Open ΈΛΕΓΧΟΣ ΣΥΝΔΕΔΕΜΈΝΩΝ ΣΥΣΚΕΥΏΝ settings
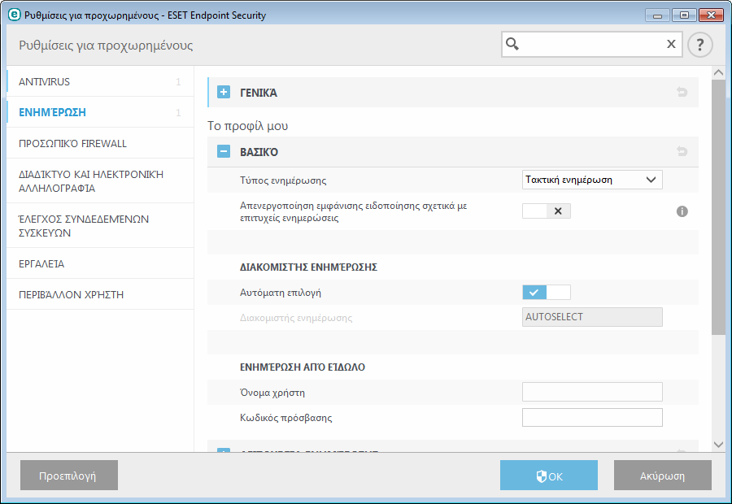 click(x=100, y=226)
